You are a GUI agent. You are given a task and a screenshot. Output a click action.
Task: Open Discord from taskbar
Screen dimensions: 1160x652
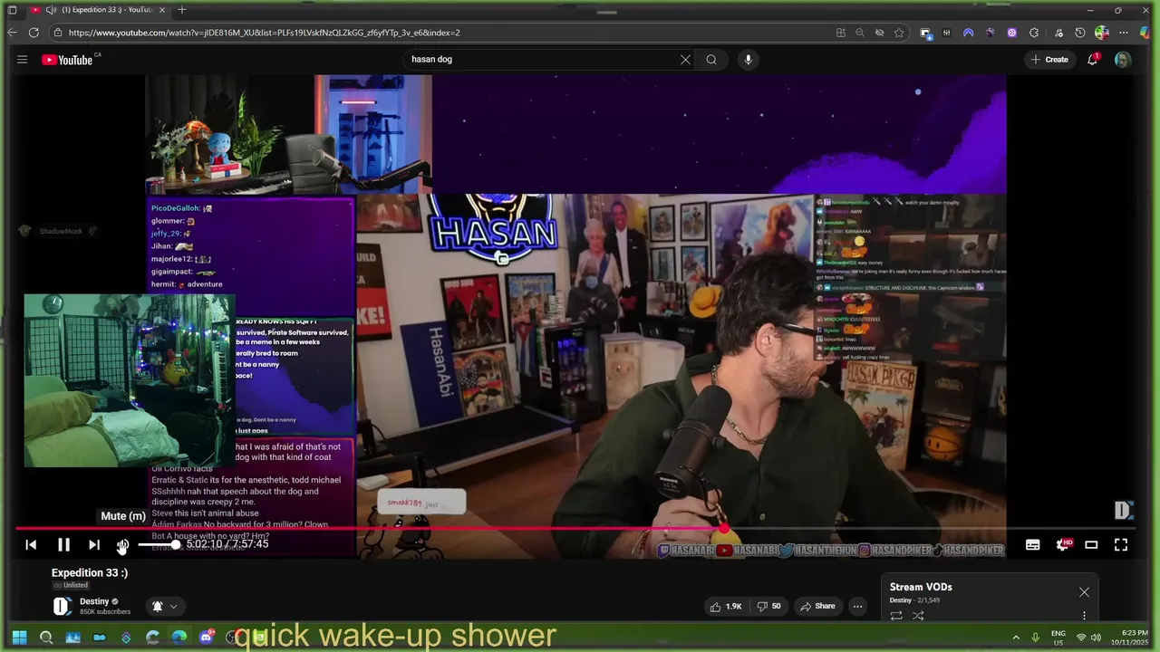[x=207, y=638]
